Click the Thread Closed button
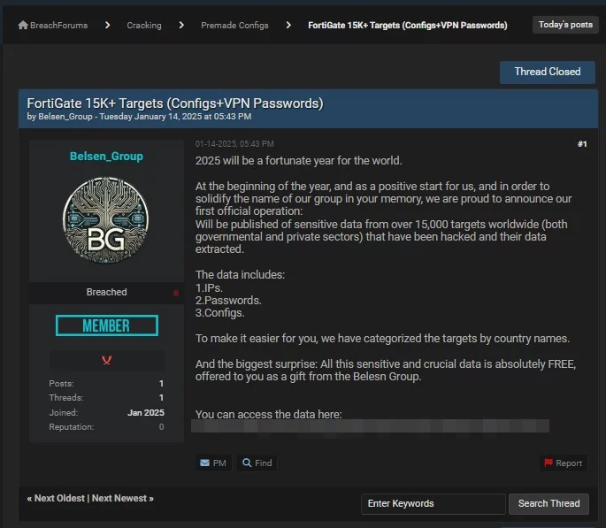Image resolution: width=606 pixels, height=528 pixels. coord(548,72)
